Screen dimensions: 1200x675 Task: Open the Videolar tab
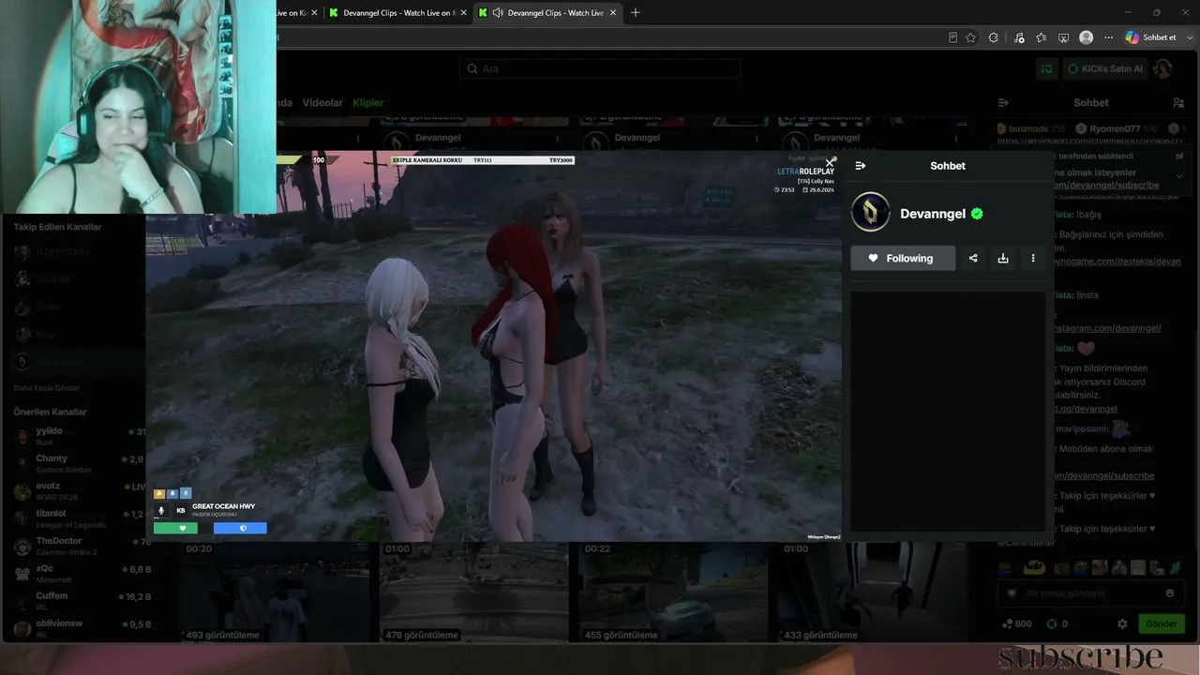pyautogui.click(x=322, y=103)
